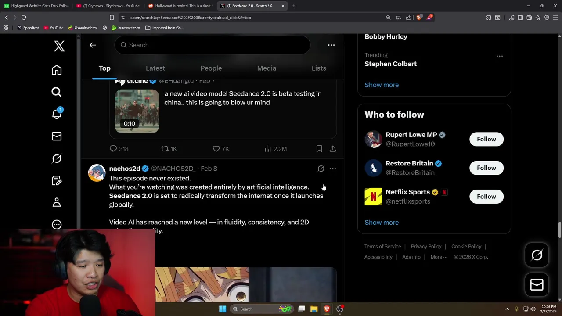The image size is (562, 316).
Task: Open More circle icon in sidebar
Action: 57,224
